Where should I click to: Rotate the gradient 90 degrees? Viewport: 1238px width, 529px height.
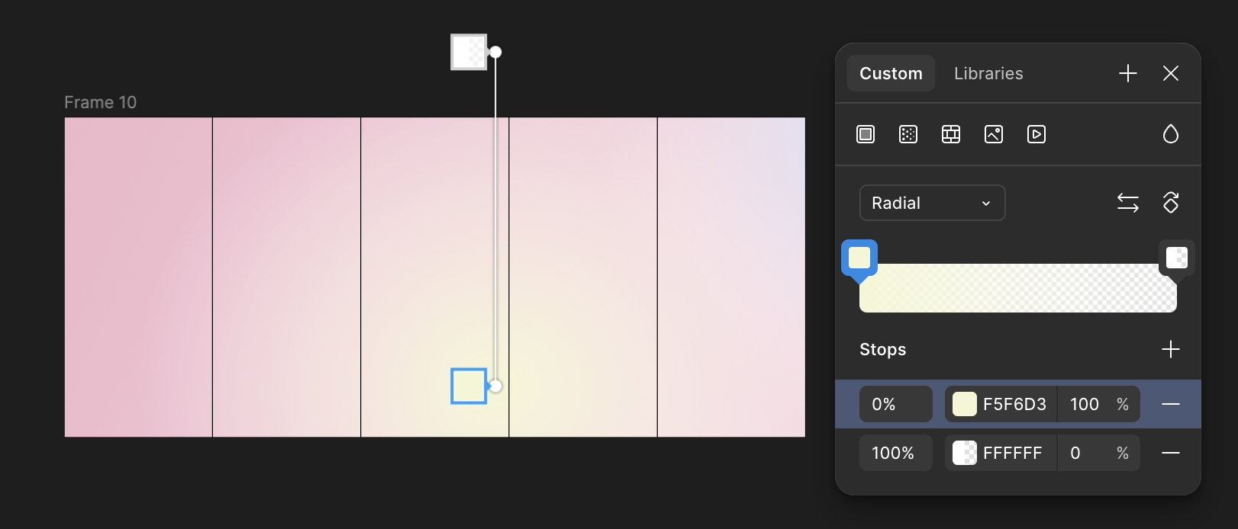click(x=1171, y=203)
